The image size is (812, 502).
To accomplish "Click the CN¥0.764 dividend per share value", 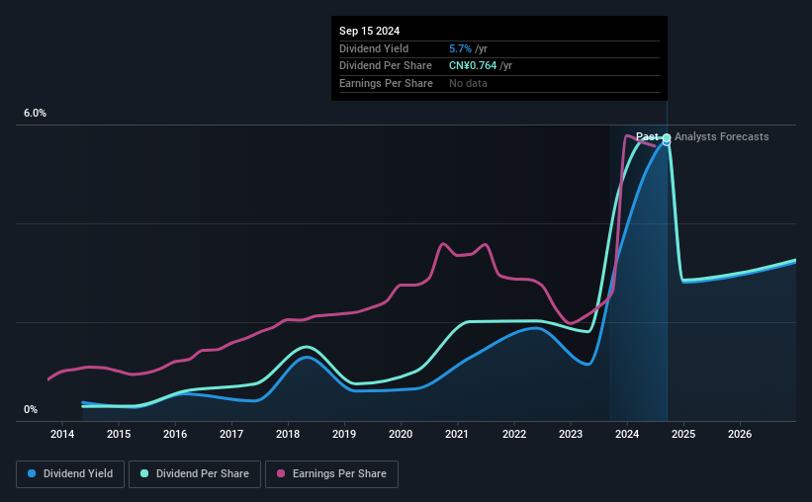I will pos(473,66).
